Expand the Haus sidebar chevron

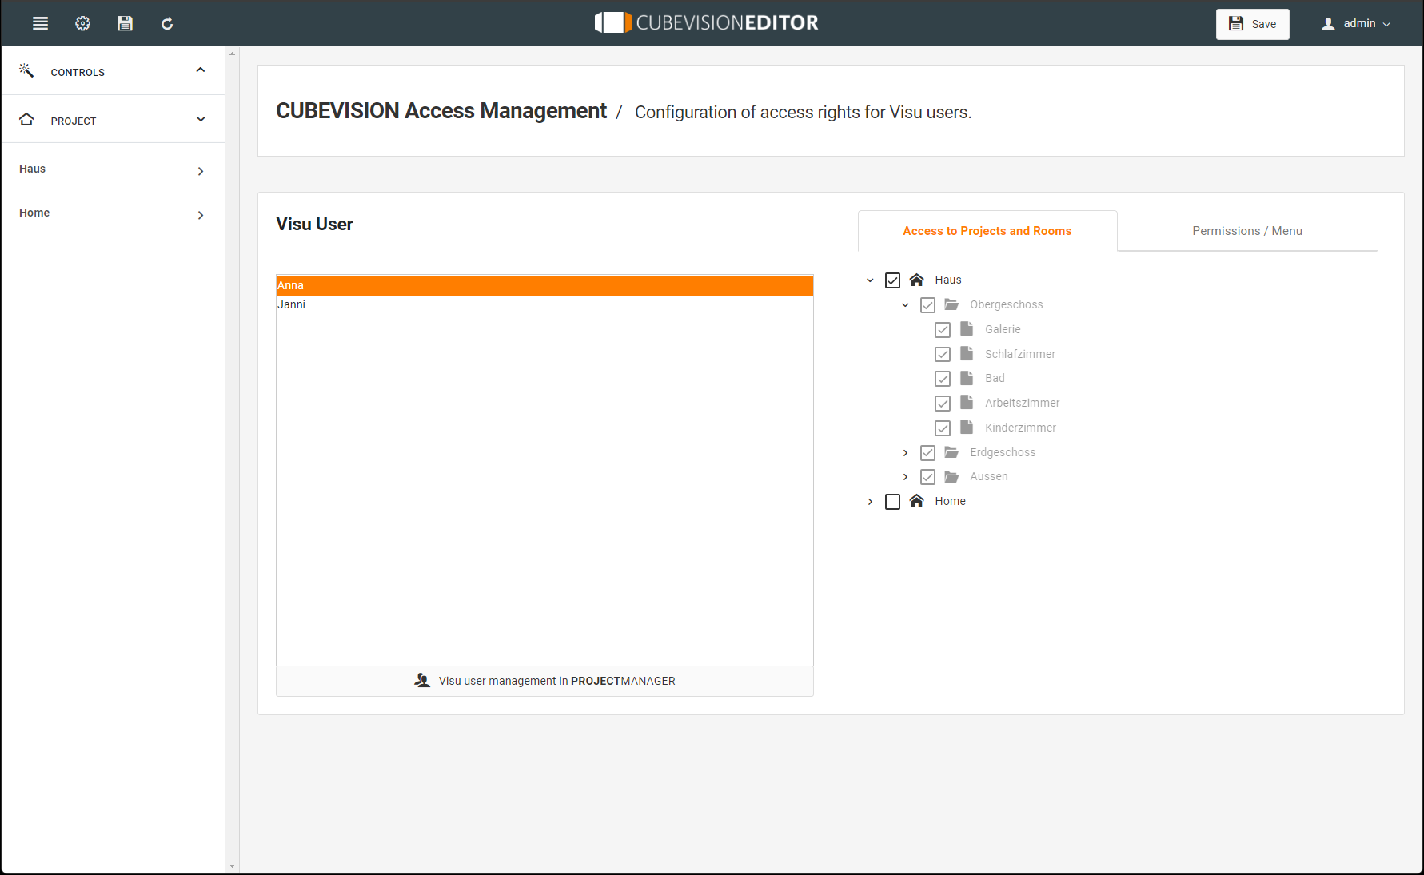click(201, 171)
